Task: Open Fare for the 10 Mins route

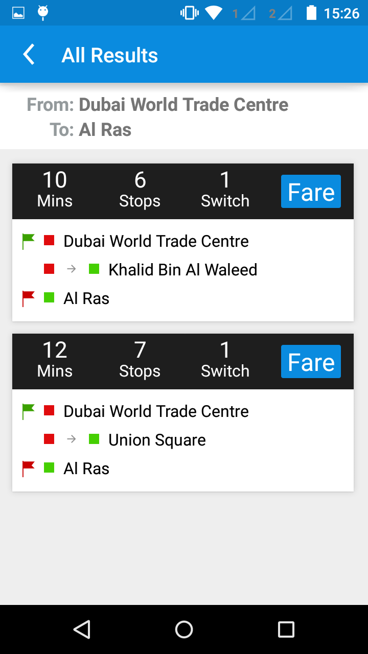Action: tap(311, 192)
